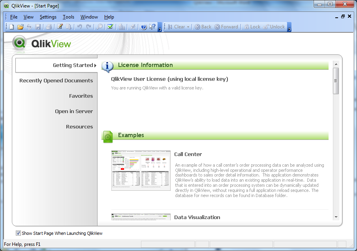The height and width of the screenshot is (251, 357).
Task: Select the Getting Started tab
Action: [x=56, y=65]
